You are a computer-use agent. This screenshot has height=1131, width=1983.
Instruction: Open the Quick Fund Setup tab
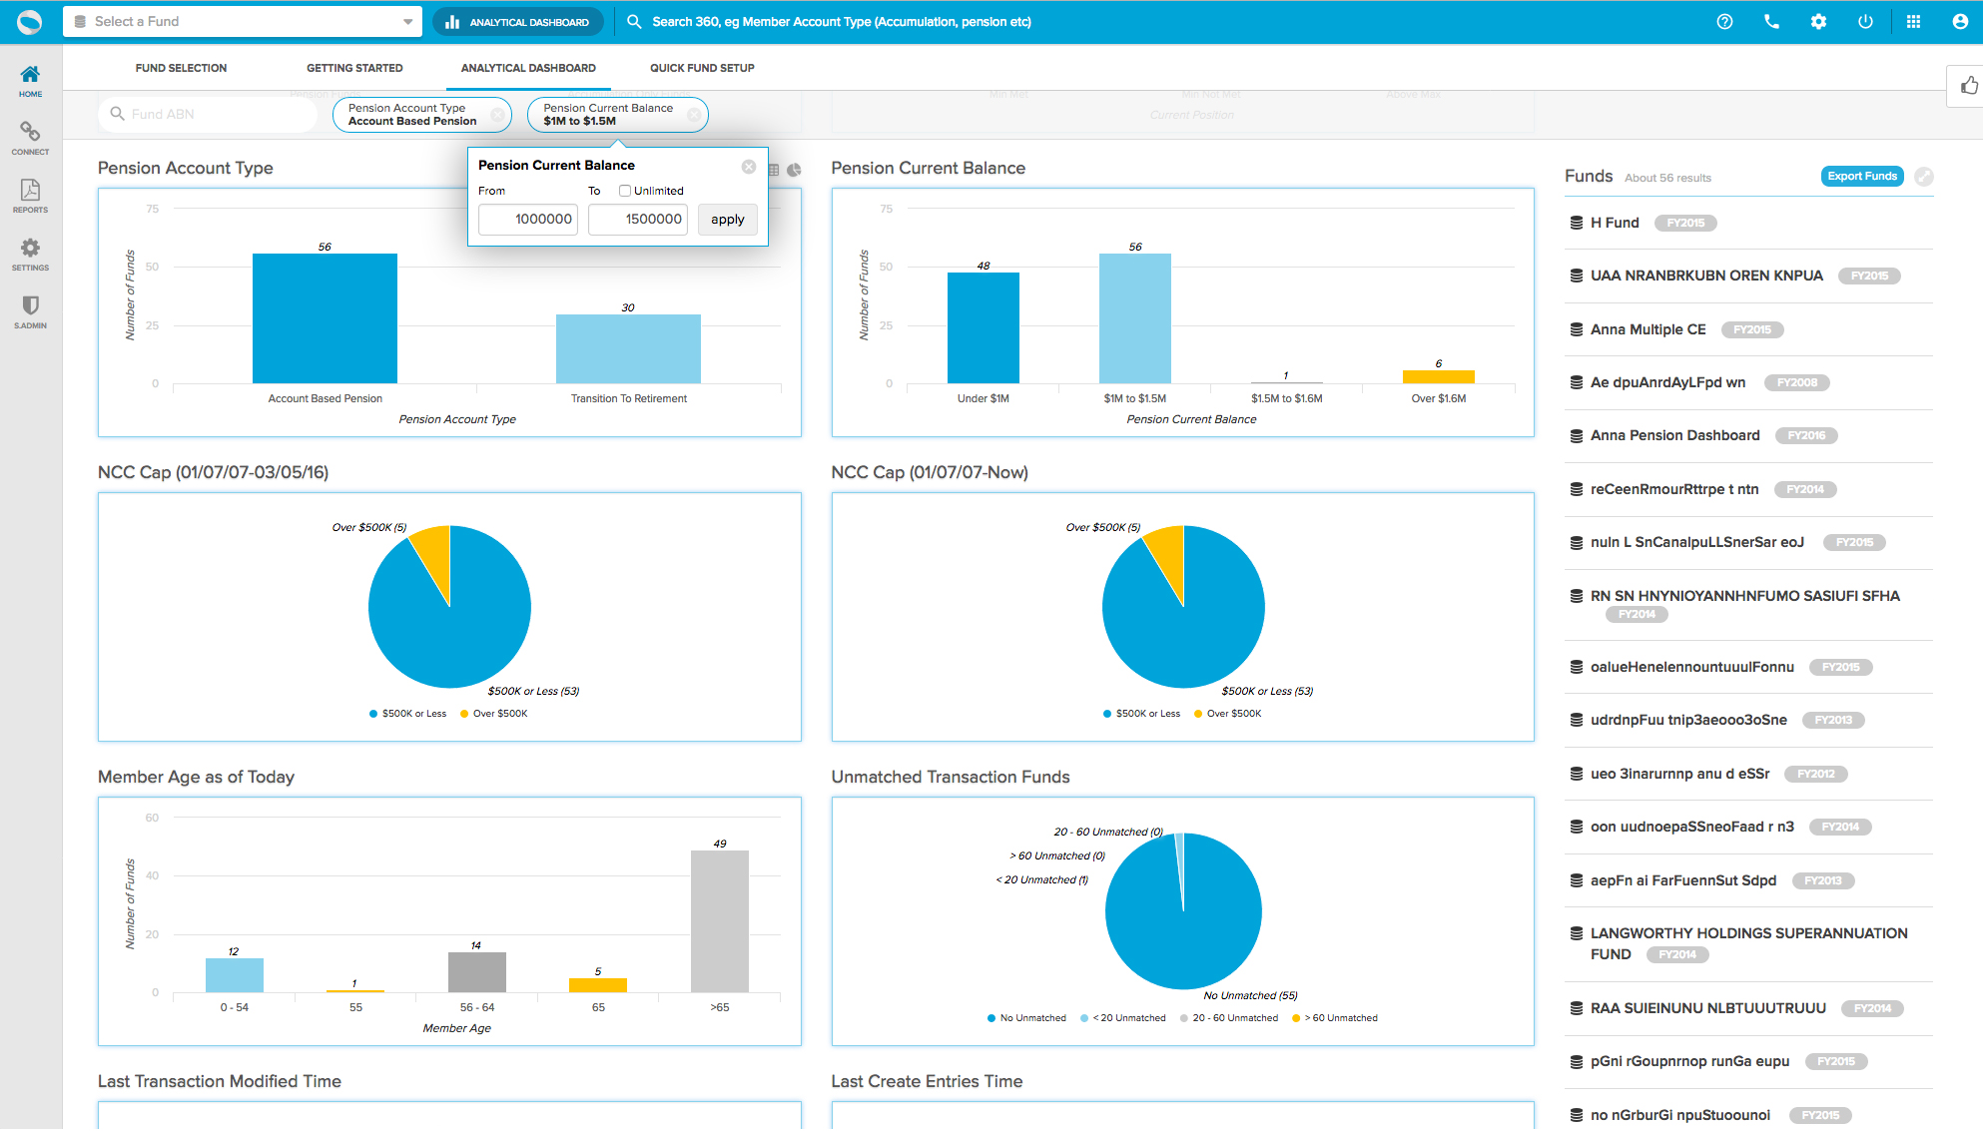(702, 68)
